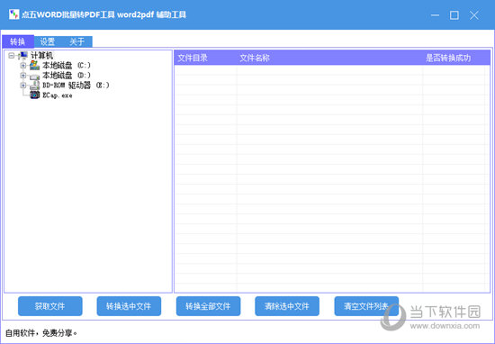This screenshot has width=495, height=344.
Task: Select the ECap.exe label in tree
Action: point(57,95)
